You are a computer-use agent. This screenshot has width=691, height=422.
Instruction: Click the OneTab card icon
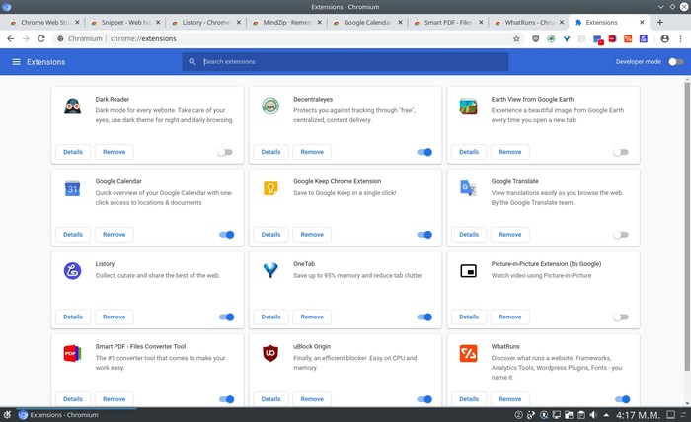pos(270,270)
